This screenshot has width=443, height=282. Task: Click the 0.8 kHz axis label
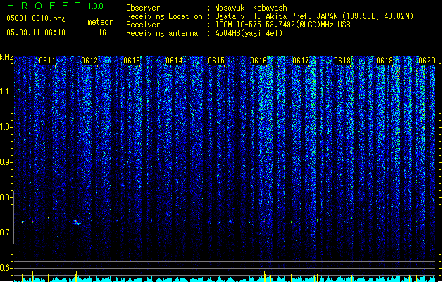[6, 197]
